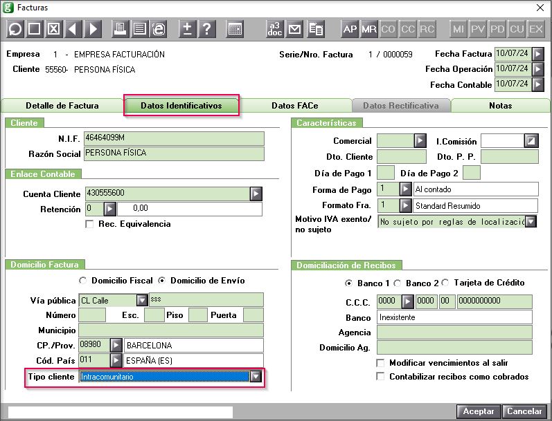Viewport: 552px width, 421px height.
Task: Open the Fecha Factura date picker arrow
Action: [538, 54]
